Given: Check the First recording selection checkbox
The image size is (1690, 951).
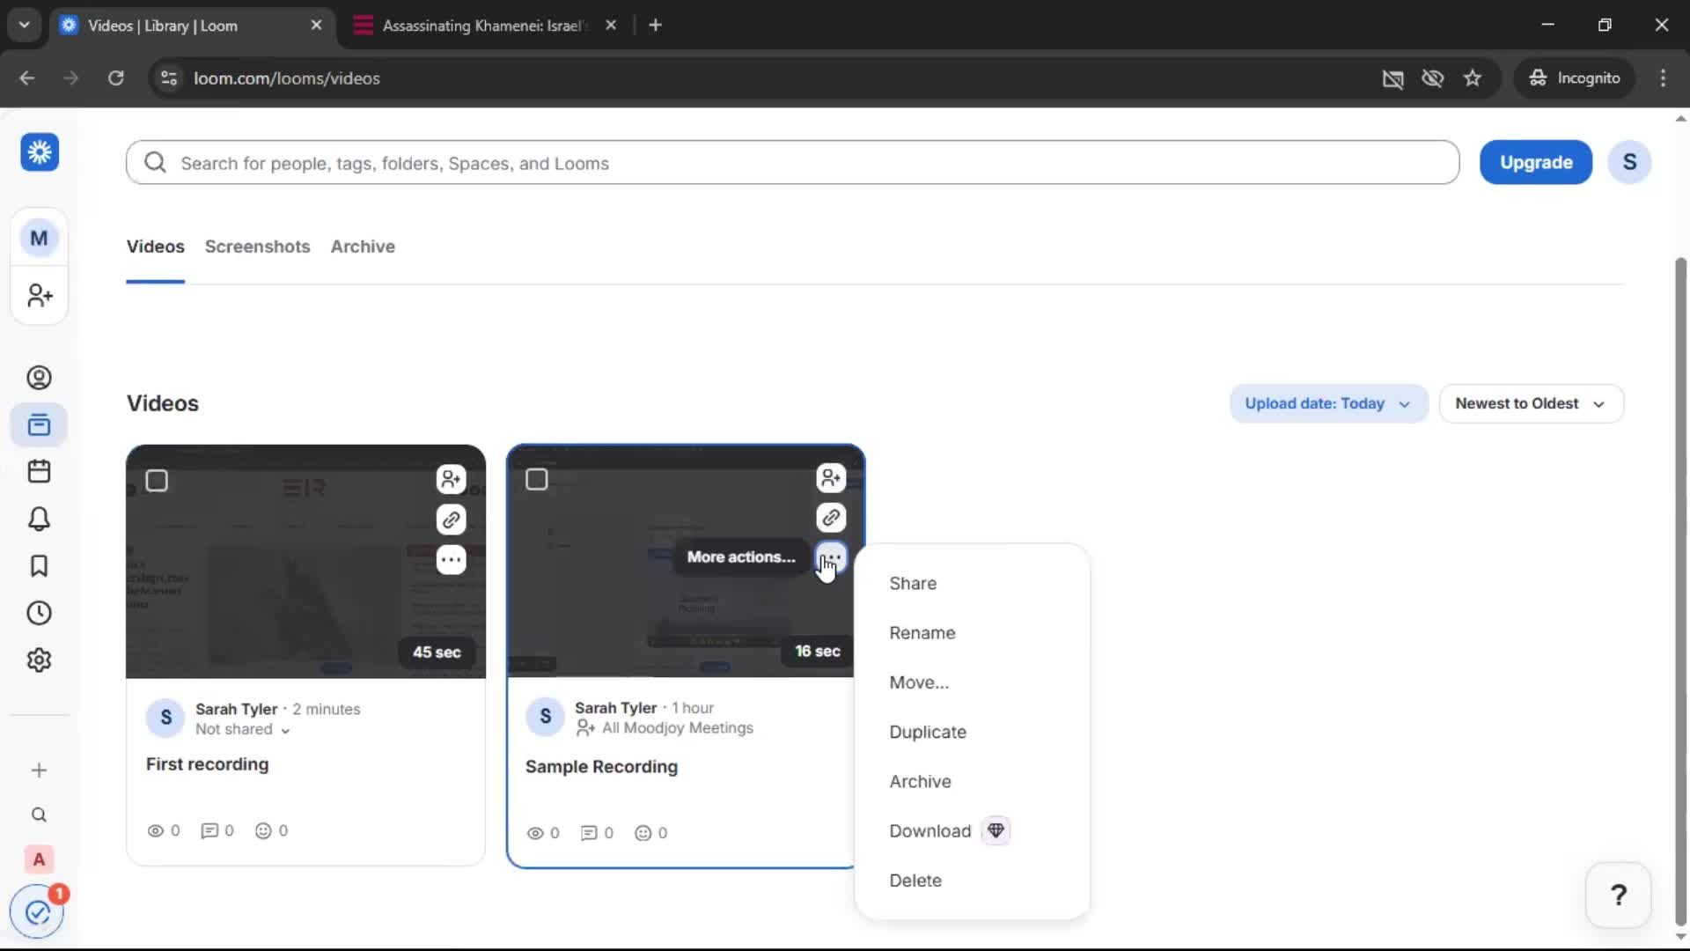Looking at the screenshot, I should pos(157,480).
